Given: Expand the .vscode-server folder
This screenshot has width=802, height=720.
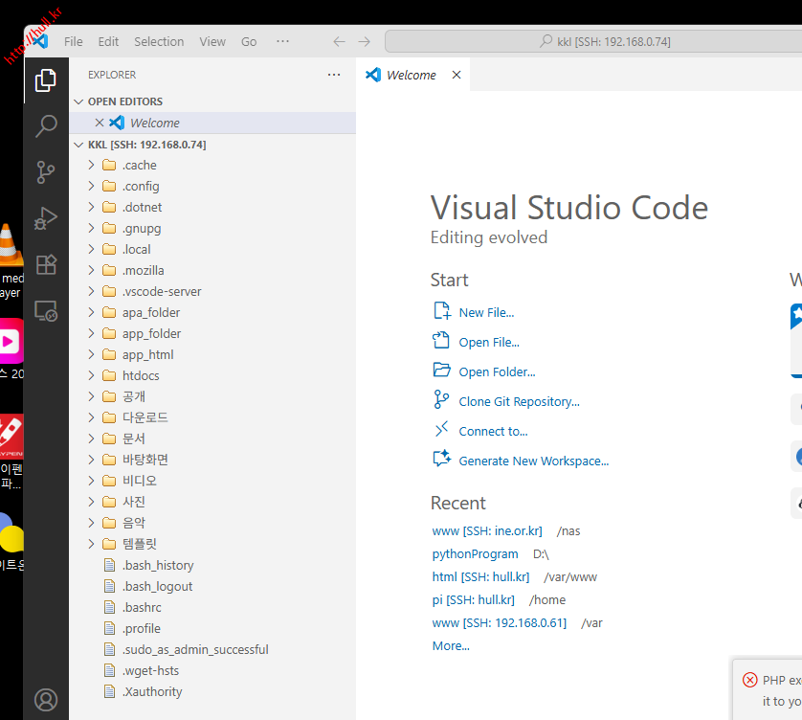Looking at the screenshot, I should click(x=161, y=291).
